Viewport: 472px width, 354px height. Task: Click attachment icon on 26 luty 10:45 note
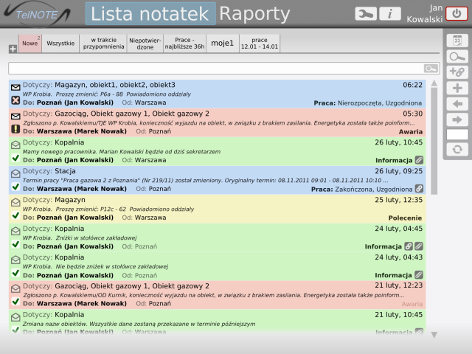pyautogui.click(x=418, y=159)
